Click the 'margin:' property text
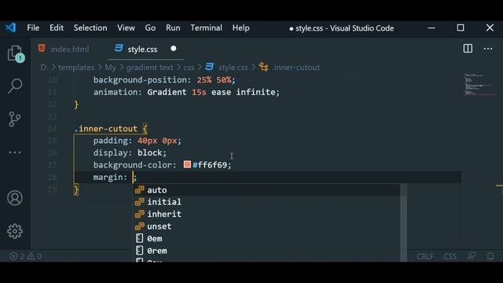Screen dimensions: 503x283 tap(110, 177)
